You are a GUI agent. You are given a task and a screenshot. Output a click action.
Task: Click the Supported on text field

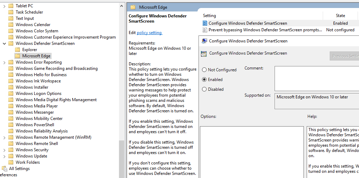pos(317,101)
